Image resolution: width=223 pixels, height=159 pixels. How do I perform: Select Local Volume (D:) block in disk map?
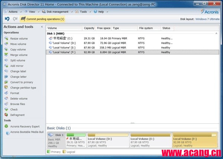click(108, 140)
